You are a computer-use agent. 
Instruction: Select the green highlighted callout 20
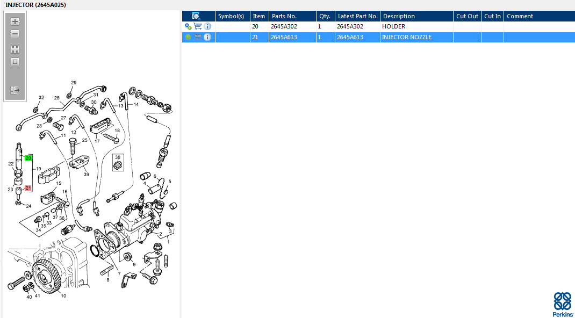tap(28, 158)
